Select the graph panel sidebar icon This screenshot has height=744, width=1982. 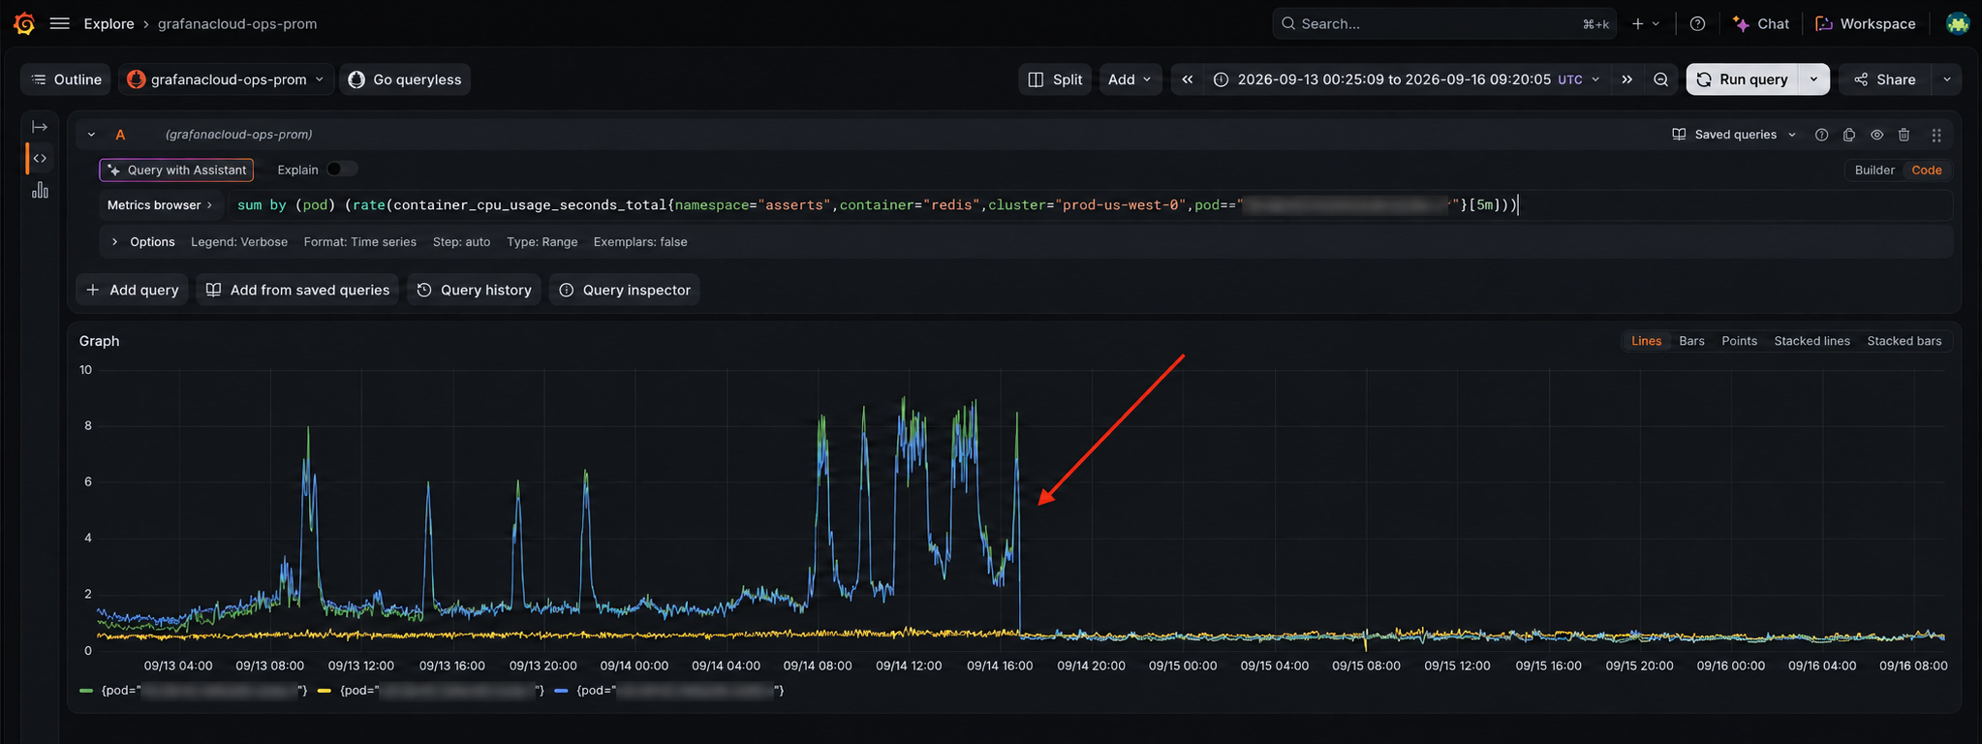pyautogui.click(x=40, y=190)
